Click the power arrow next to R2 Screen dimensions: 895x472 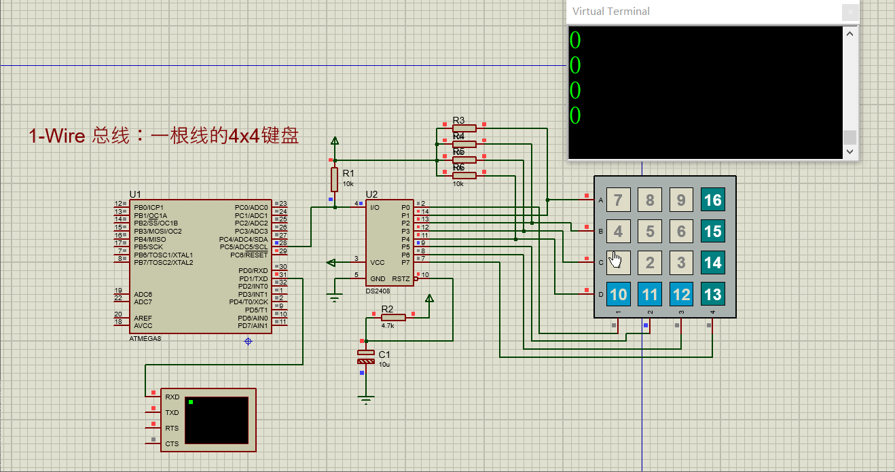pyautogui.click(x=429, y=298)
